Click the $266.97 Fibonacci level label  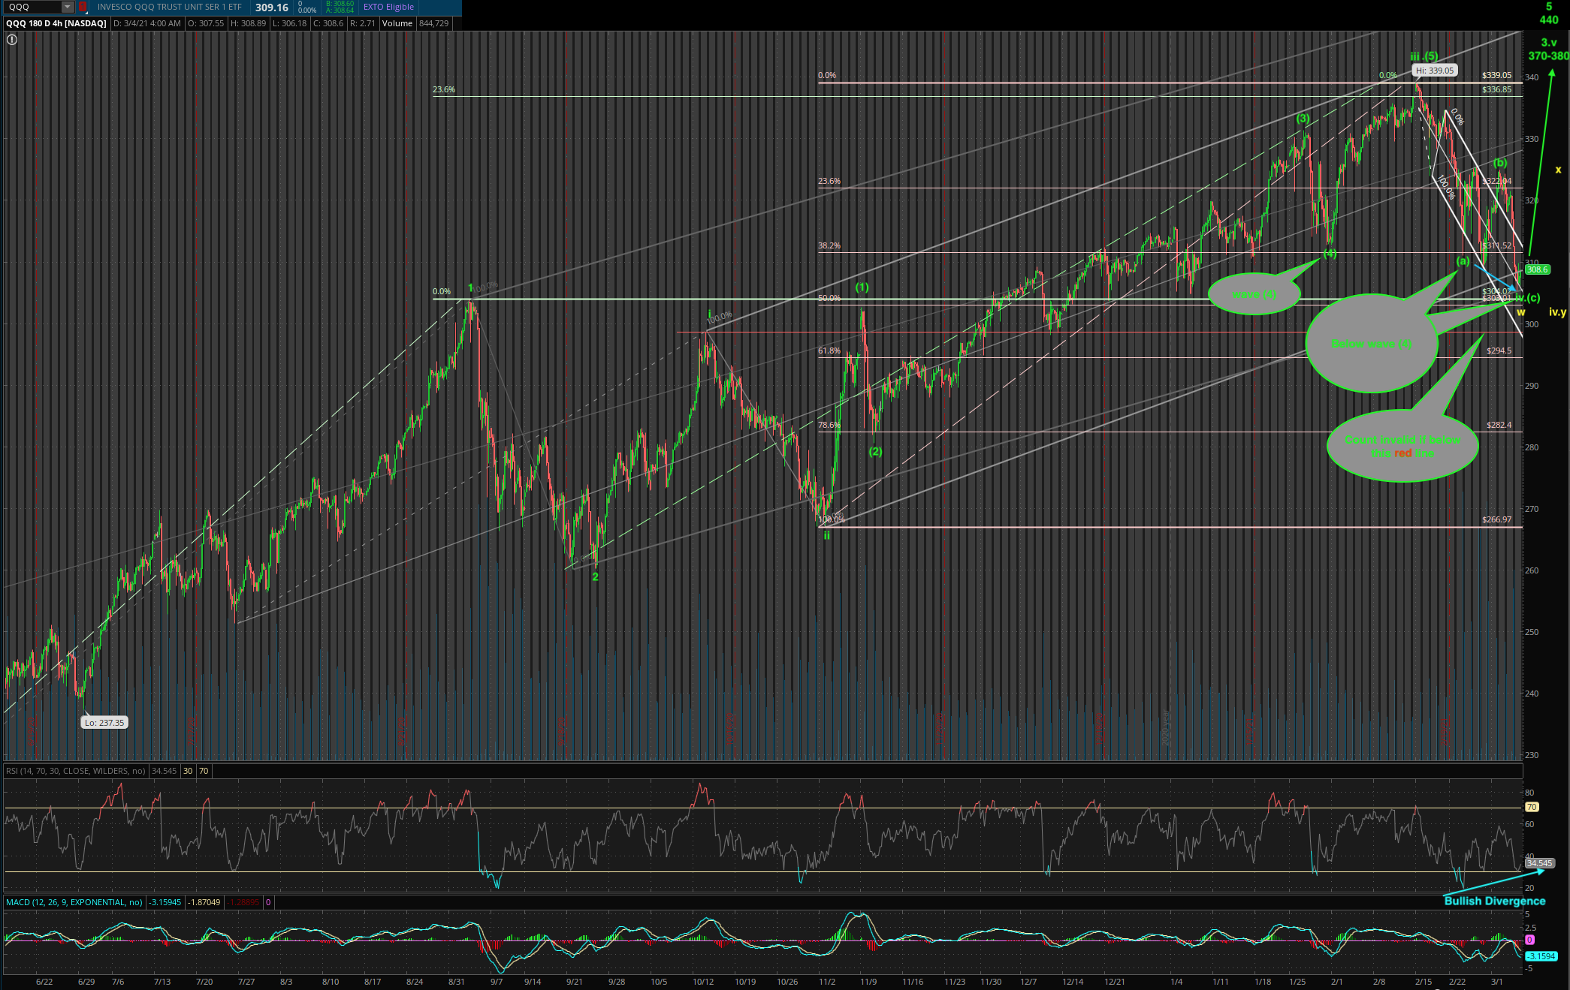point(1496,519)
